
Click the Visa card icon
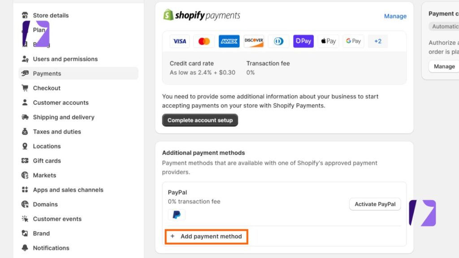coord(179,41)
